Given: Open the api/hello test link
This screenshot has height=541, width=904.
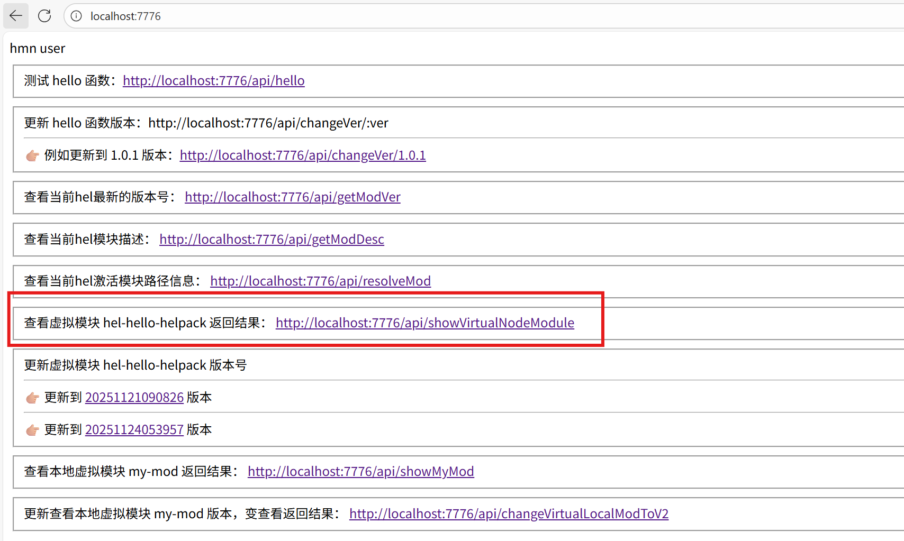Looking at the screenshot, I should pyautogui.click(x=213, y=80).
